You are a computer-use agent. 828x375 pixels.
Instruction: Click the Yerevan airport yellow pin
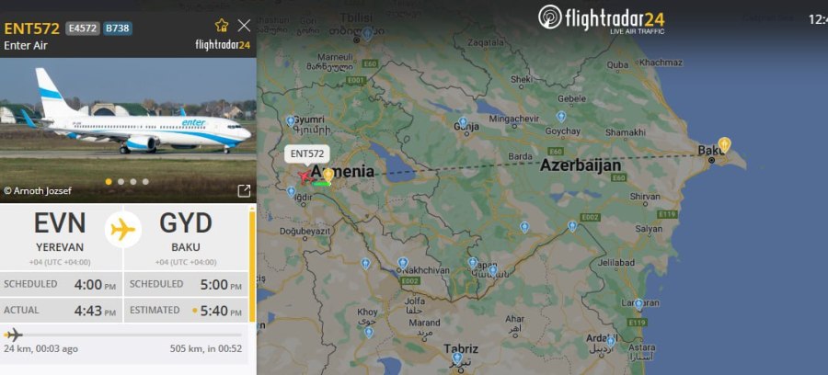pyautogui.click(x=328, y=176)
